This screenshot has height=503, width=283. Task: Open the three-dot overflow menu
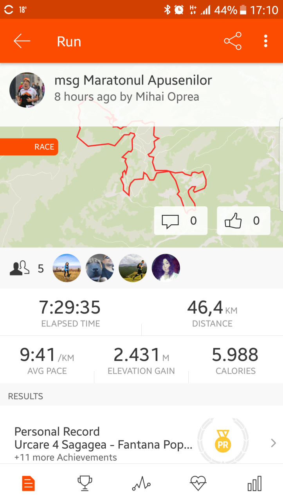coord(266,41)
